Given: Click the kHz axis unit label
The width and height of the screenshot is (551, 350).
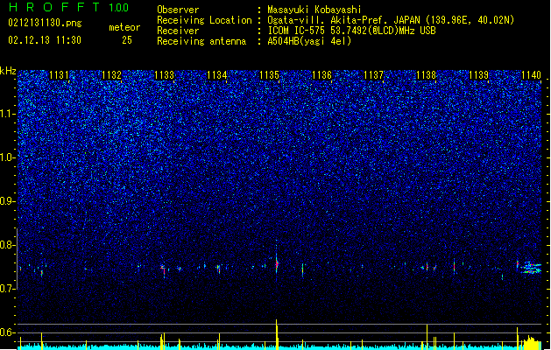Looking at the screenshot, I should [x=8, y=71].
